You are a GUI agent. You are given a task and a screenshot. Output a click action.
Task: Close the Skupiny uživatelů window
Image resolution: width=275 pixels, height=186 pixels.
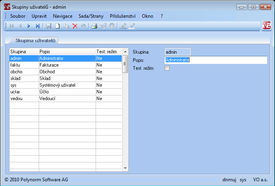pos(266,7)
